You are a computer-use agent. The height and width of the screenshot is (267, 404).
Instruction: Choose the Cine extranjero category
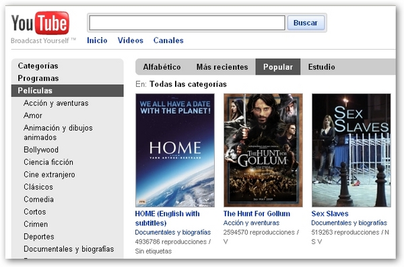(49, 175)
